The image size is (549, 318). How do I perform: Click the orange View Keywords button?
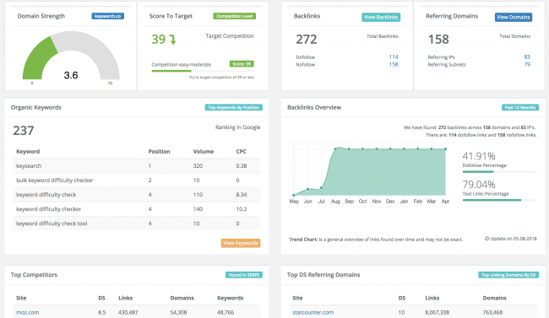point(241,243)
